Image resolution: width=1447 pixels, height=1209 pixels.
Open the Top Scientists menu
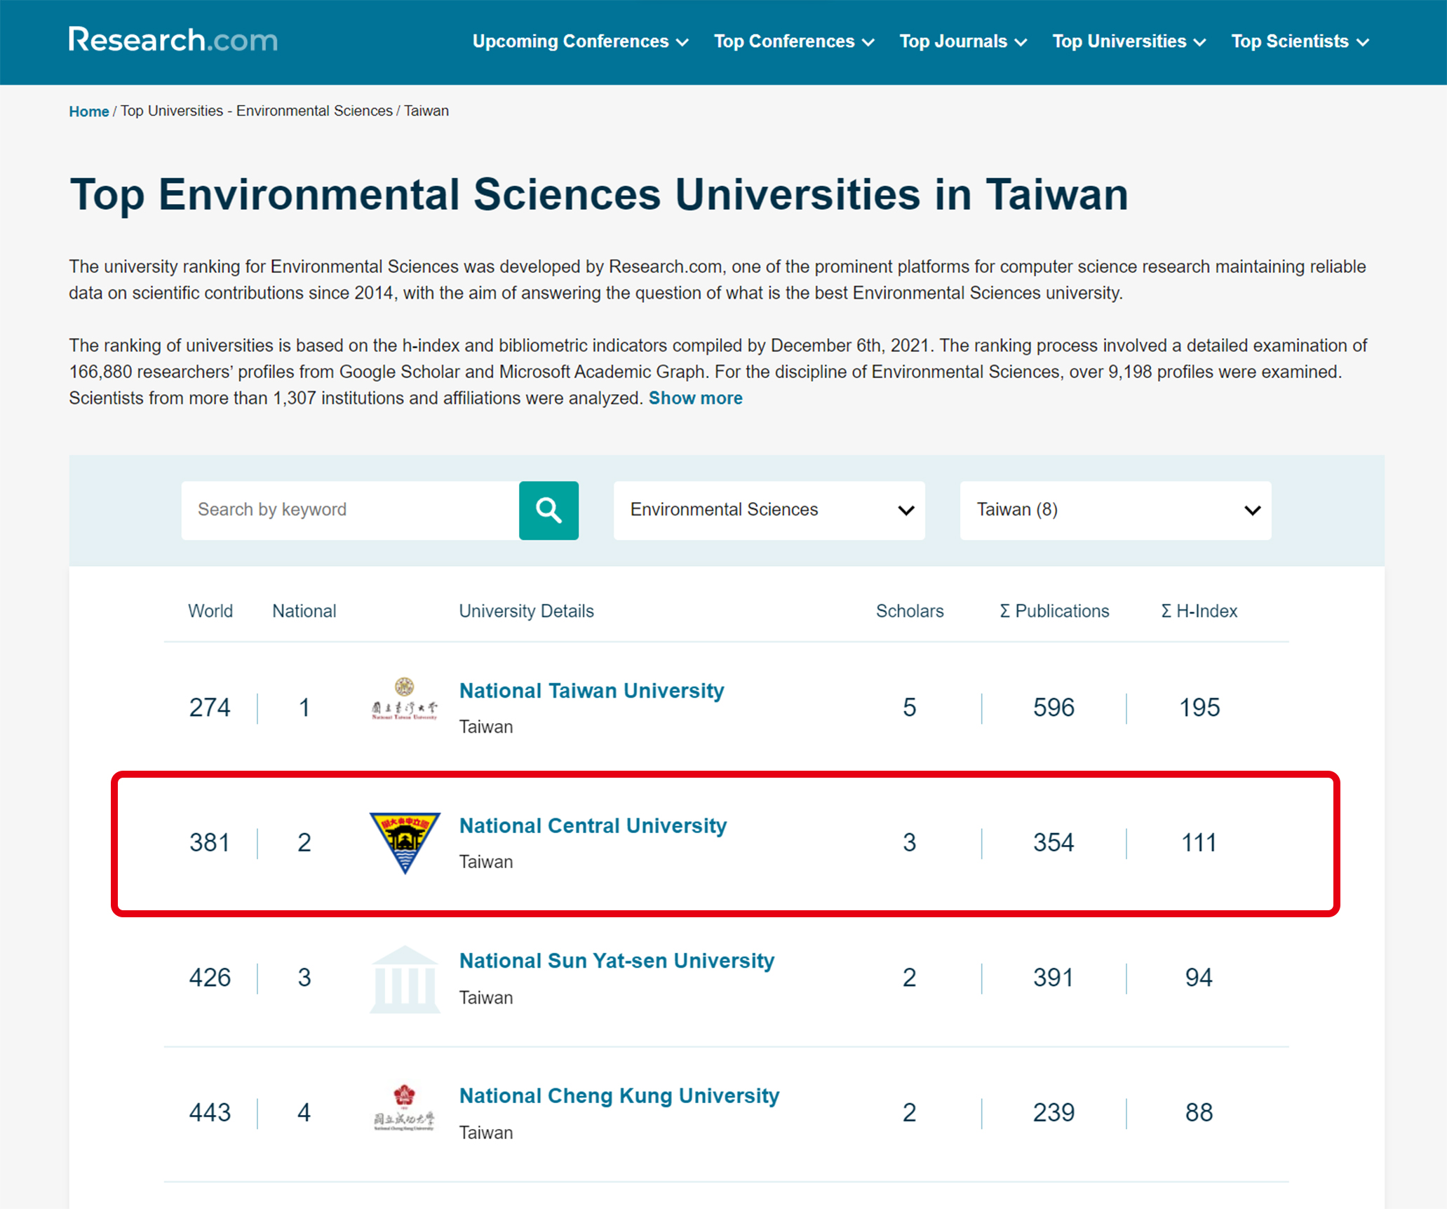tap(1300, 41)
